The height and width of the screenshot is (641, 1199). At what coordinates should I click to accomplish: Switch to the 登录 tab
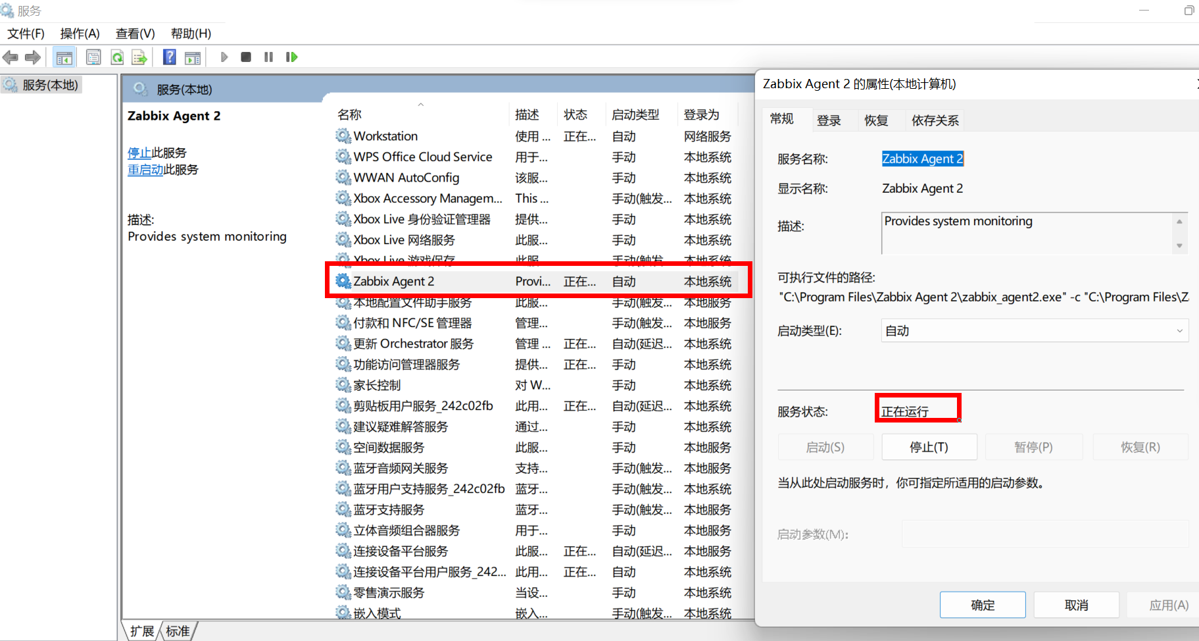[829, 120]
